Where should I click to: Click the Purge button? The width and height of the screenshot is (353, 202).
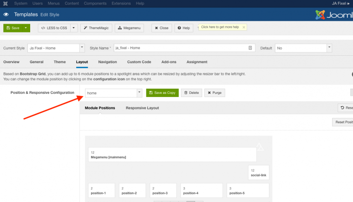coord(215,93)
